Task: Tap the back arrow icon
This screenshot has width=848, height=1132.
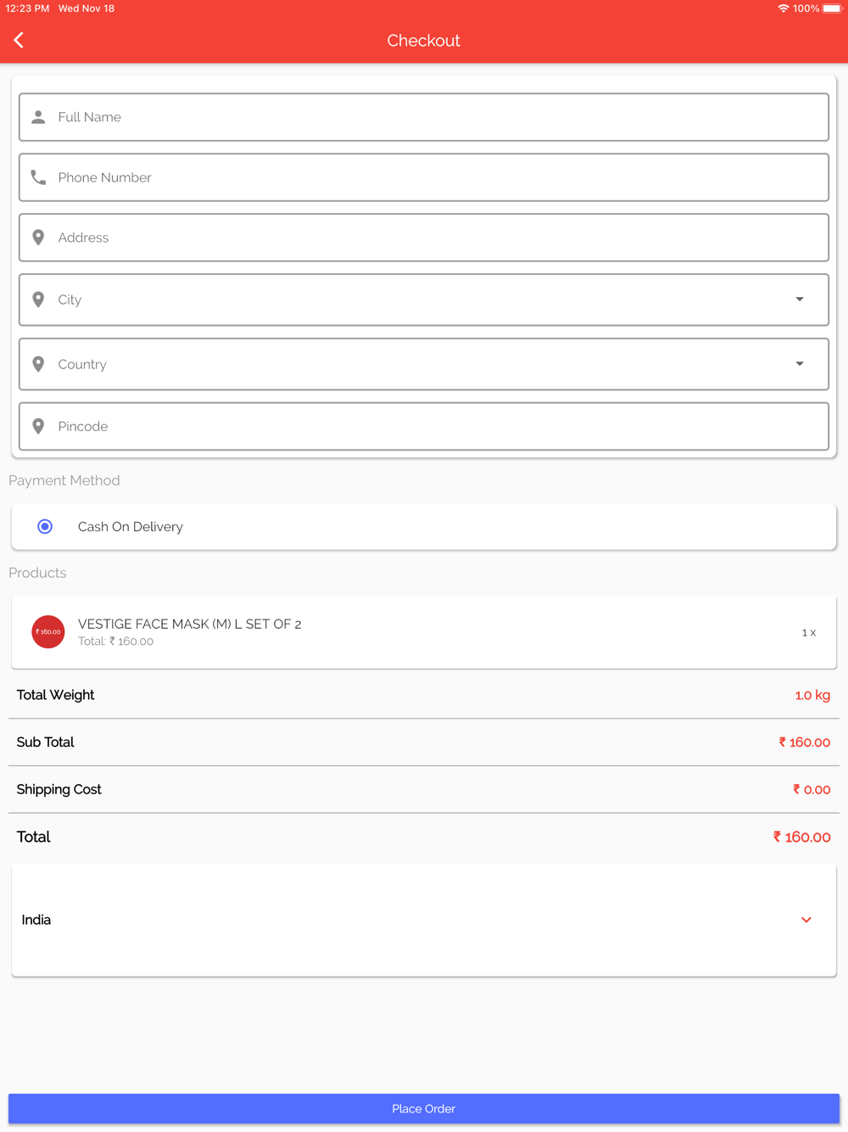Action: pyautogui.click(x=19, y=40)
